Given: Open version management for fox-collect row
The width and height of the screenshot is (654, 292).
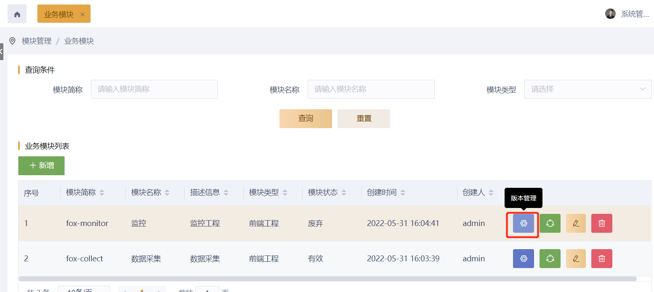Looking at the screenshot, I should (x=523, y=259).
